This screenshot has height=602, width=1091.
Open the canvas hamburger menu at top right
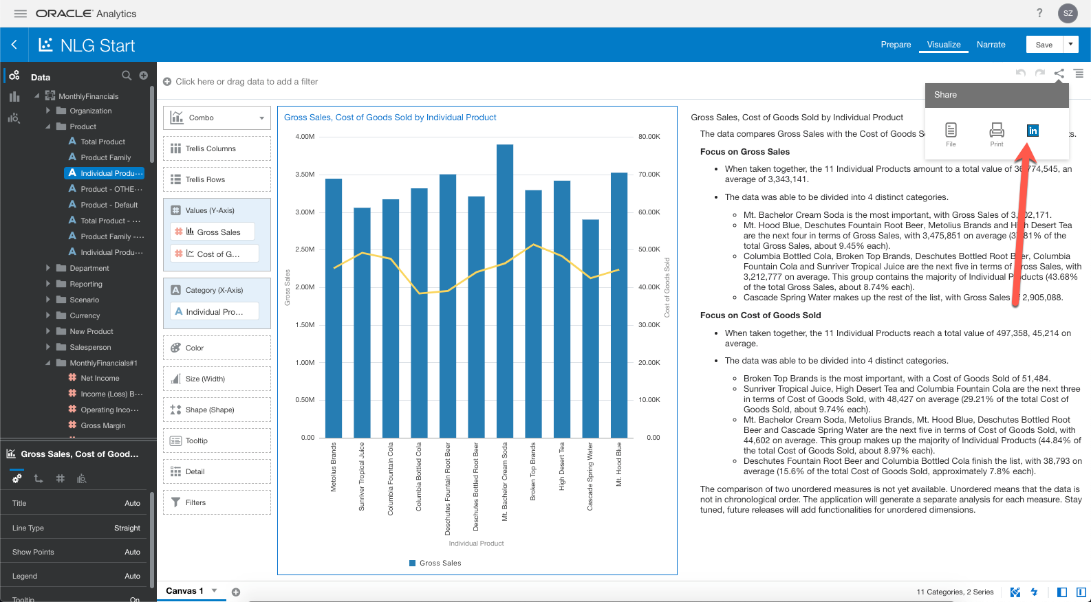1079,74
